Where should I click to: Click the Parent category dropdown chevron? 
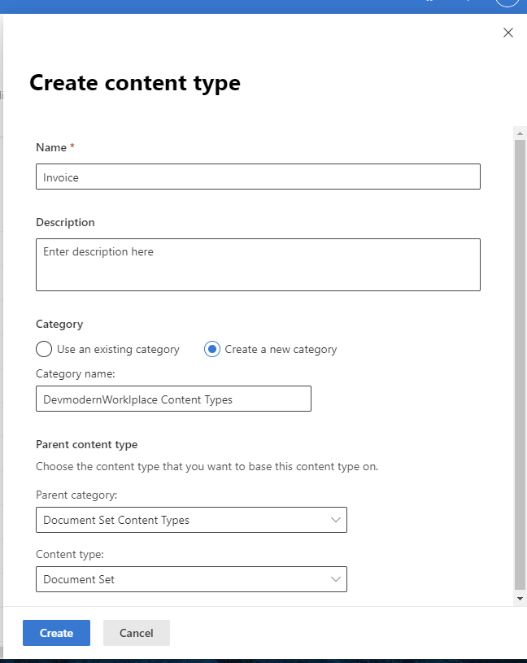(x=336, y=520)
